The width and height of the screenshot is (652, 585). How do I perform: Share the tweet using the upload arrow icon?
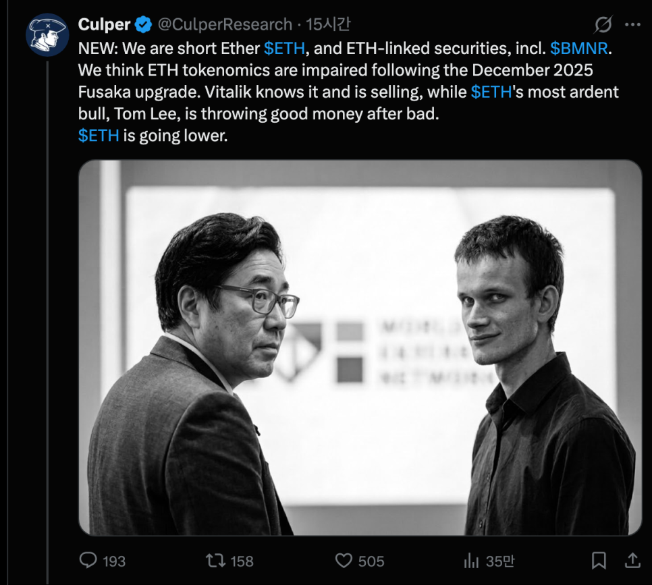pos(632,560)
